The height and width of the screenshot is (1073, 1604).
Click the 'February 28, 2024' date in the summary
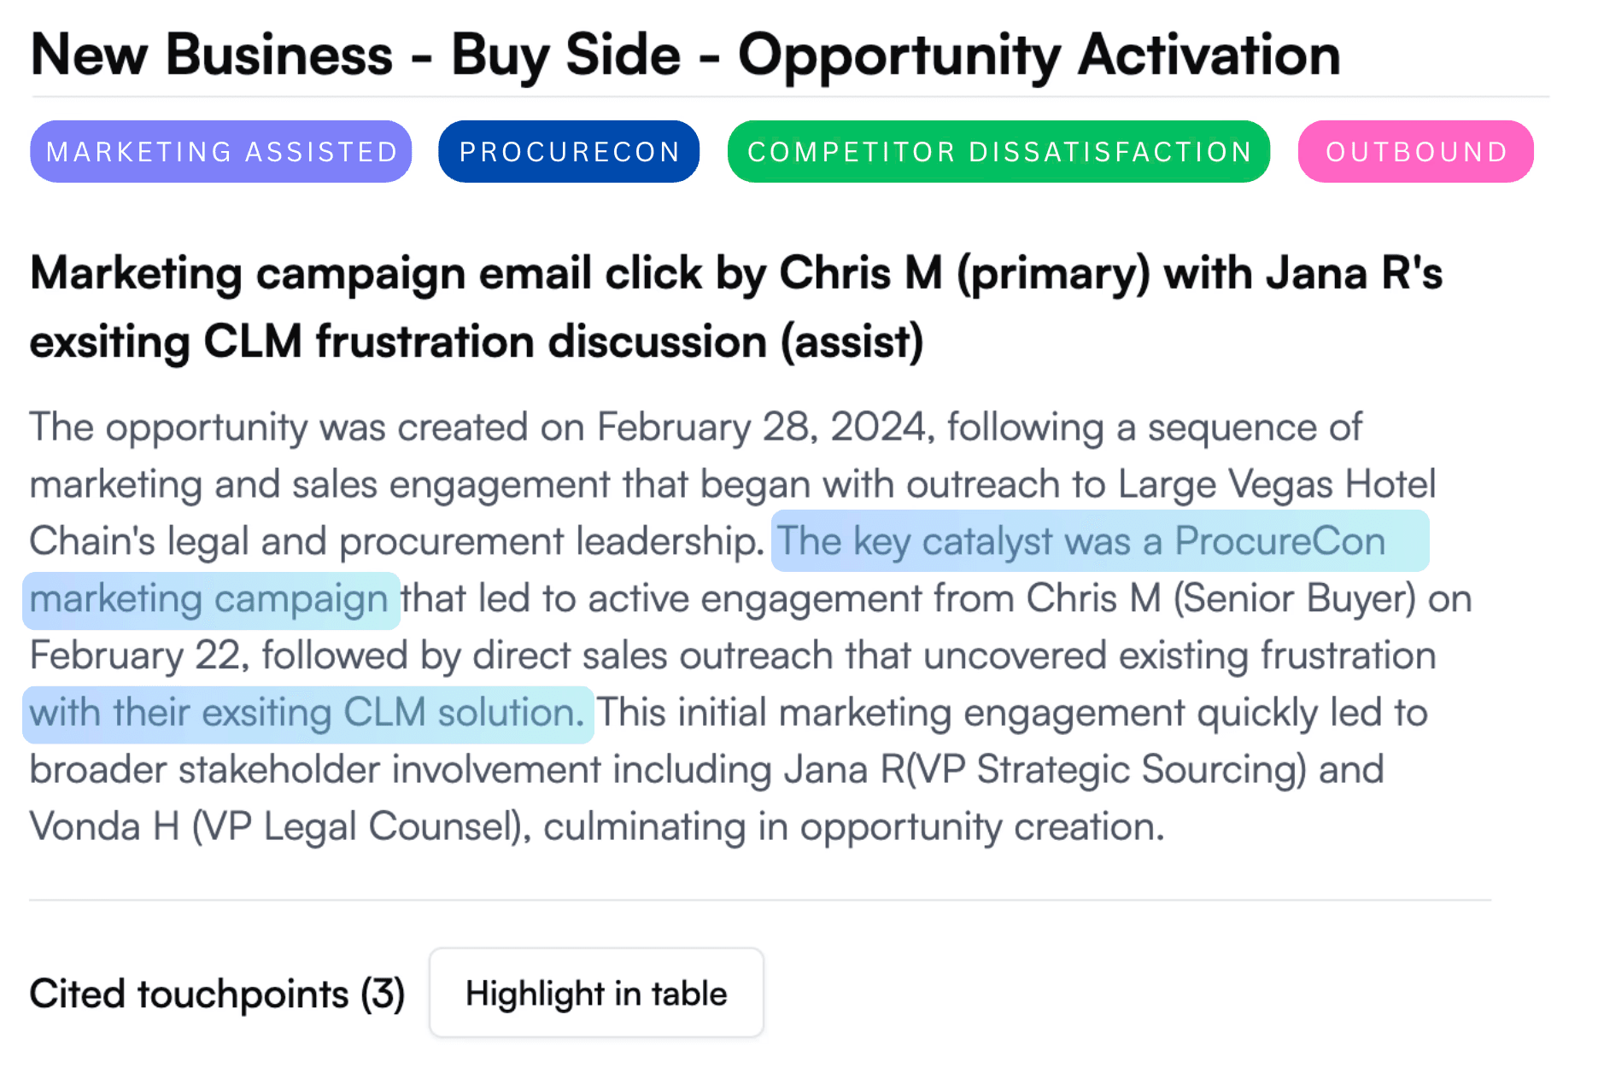(761, 428)
